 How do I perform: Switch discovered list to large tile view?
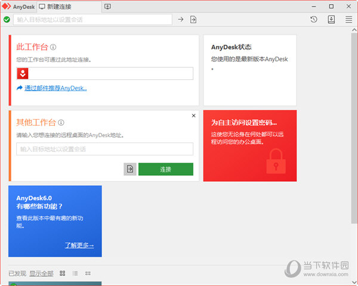click(62, 273)
